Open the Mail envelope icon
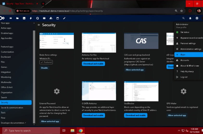The height and width of the screenshot is (134, 203). (44, 18)
